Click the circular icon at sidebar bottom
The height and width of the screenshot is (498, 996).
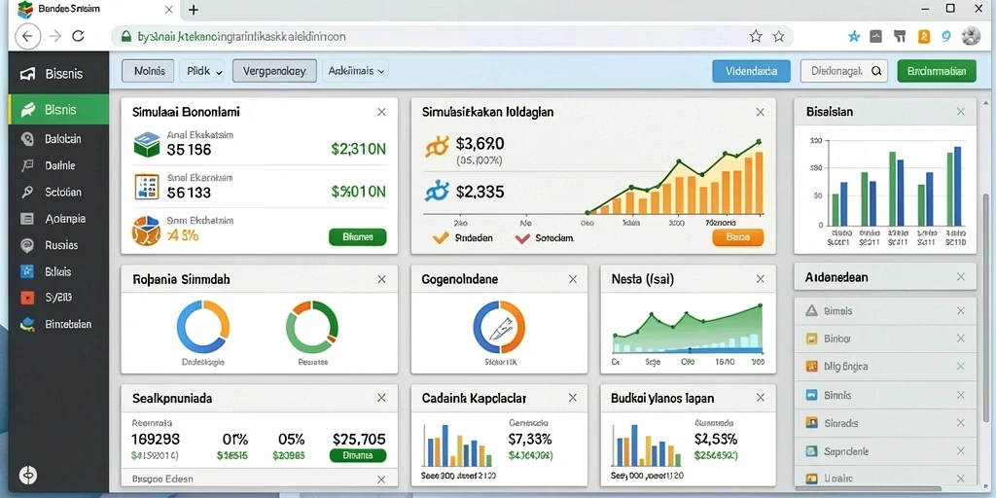tap(28, 475)
